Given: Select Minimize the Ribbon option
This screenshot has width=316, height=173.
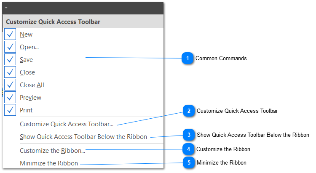Looking at the screenshot, I should pyautogui.click(x=48, y=163).
